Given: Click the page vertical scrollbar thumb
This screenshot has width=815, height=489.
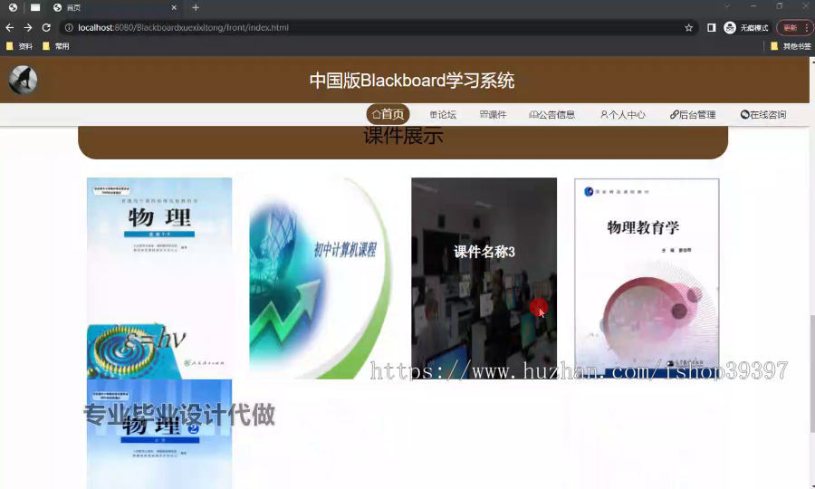Looking at the screenshot, I should (x=812, y=373).
